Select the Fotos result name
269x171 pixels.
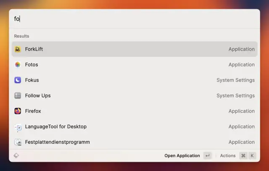click(x=32, y=65)
